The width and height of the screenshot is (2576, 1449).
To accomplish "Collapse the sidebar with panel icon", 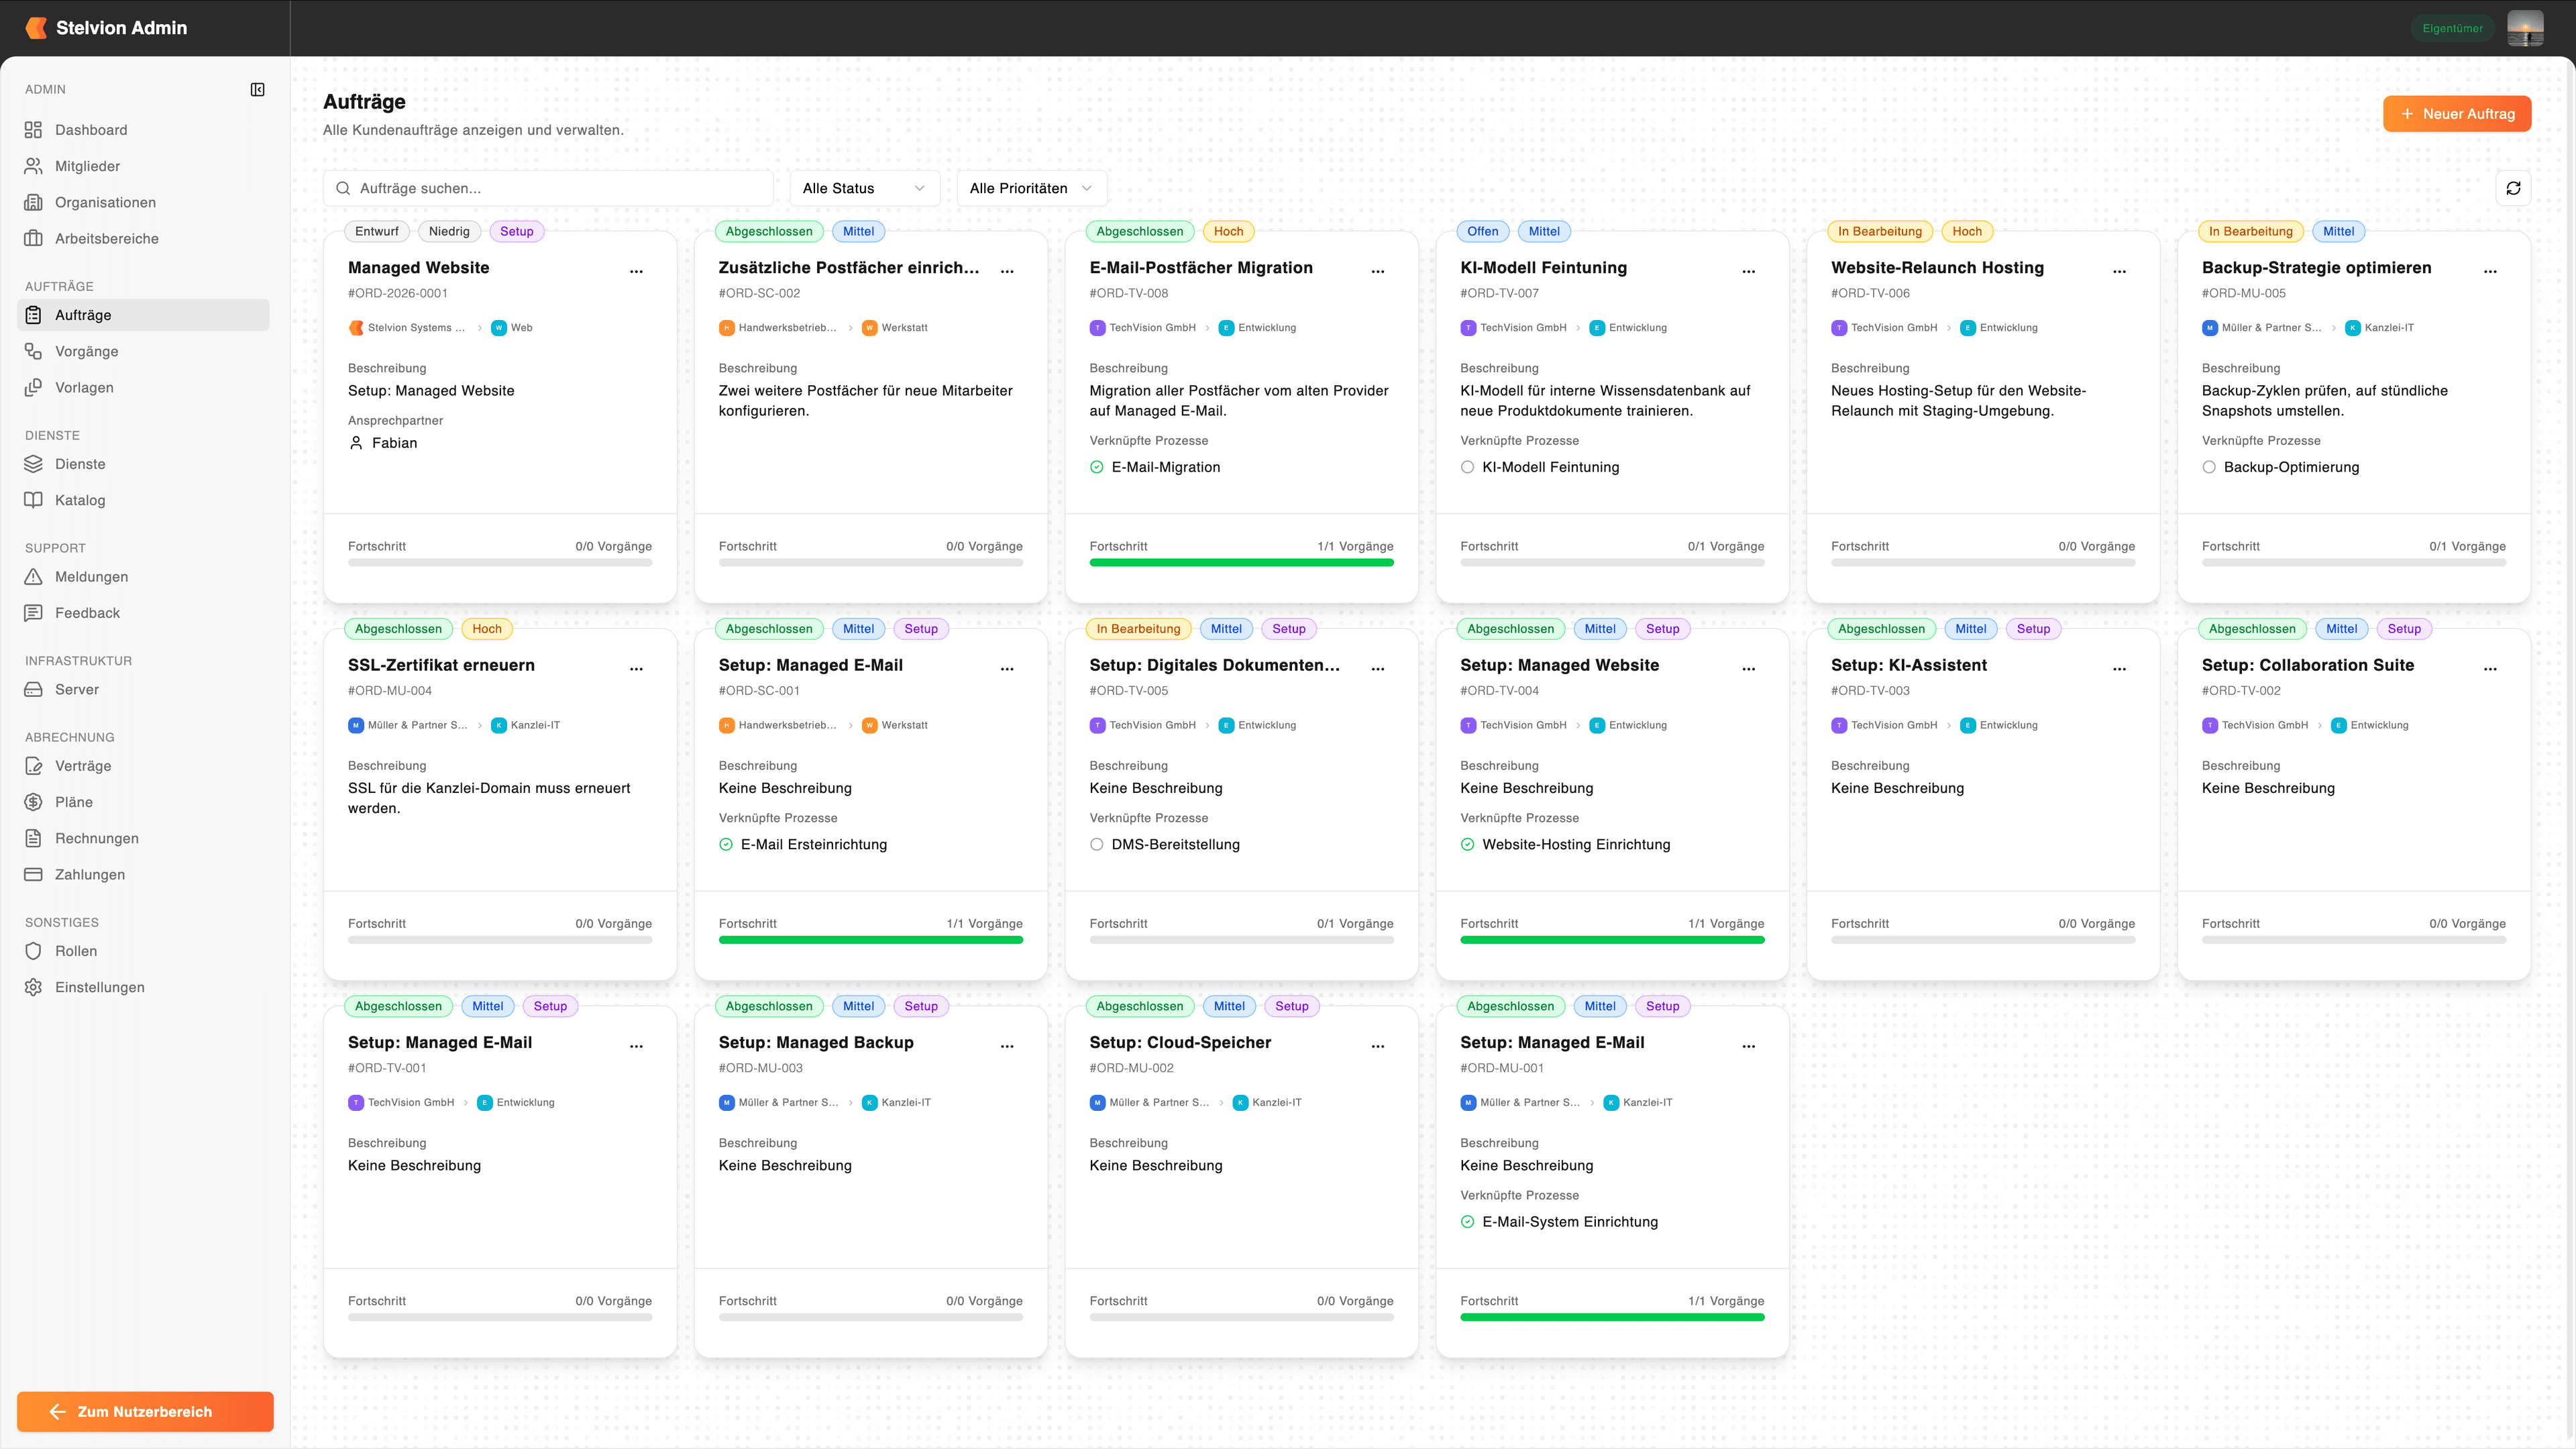I will (x=257, y=90).
